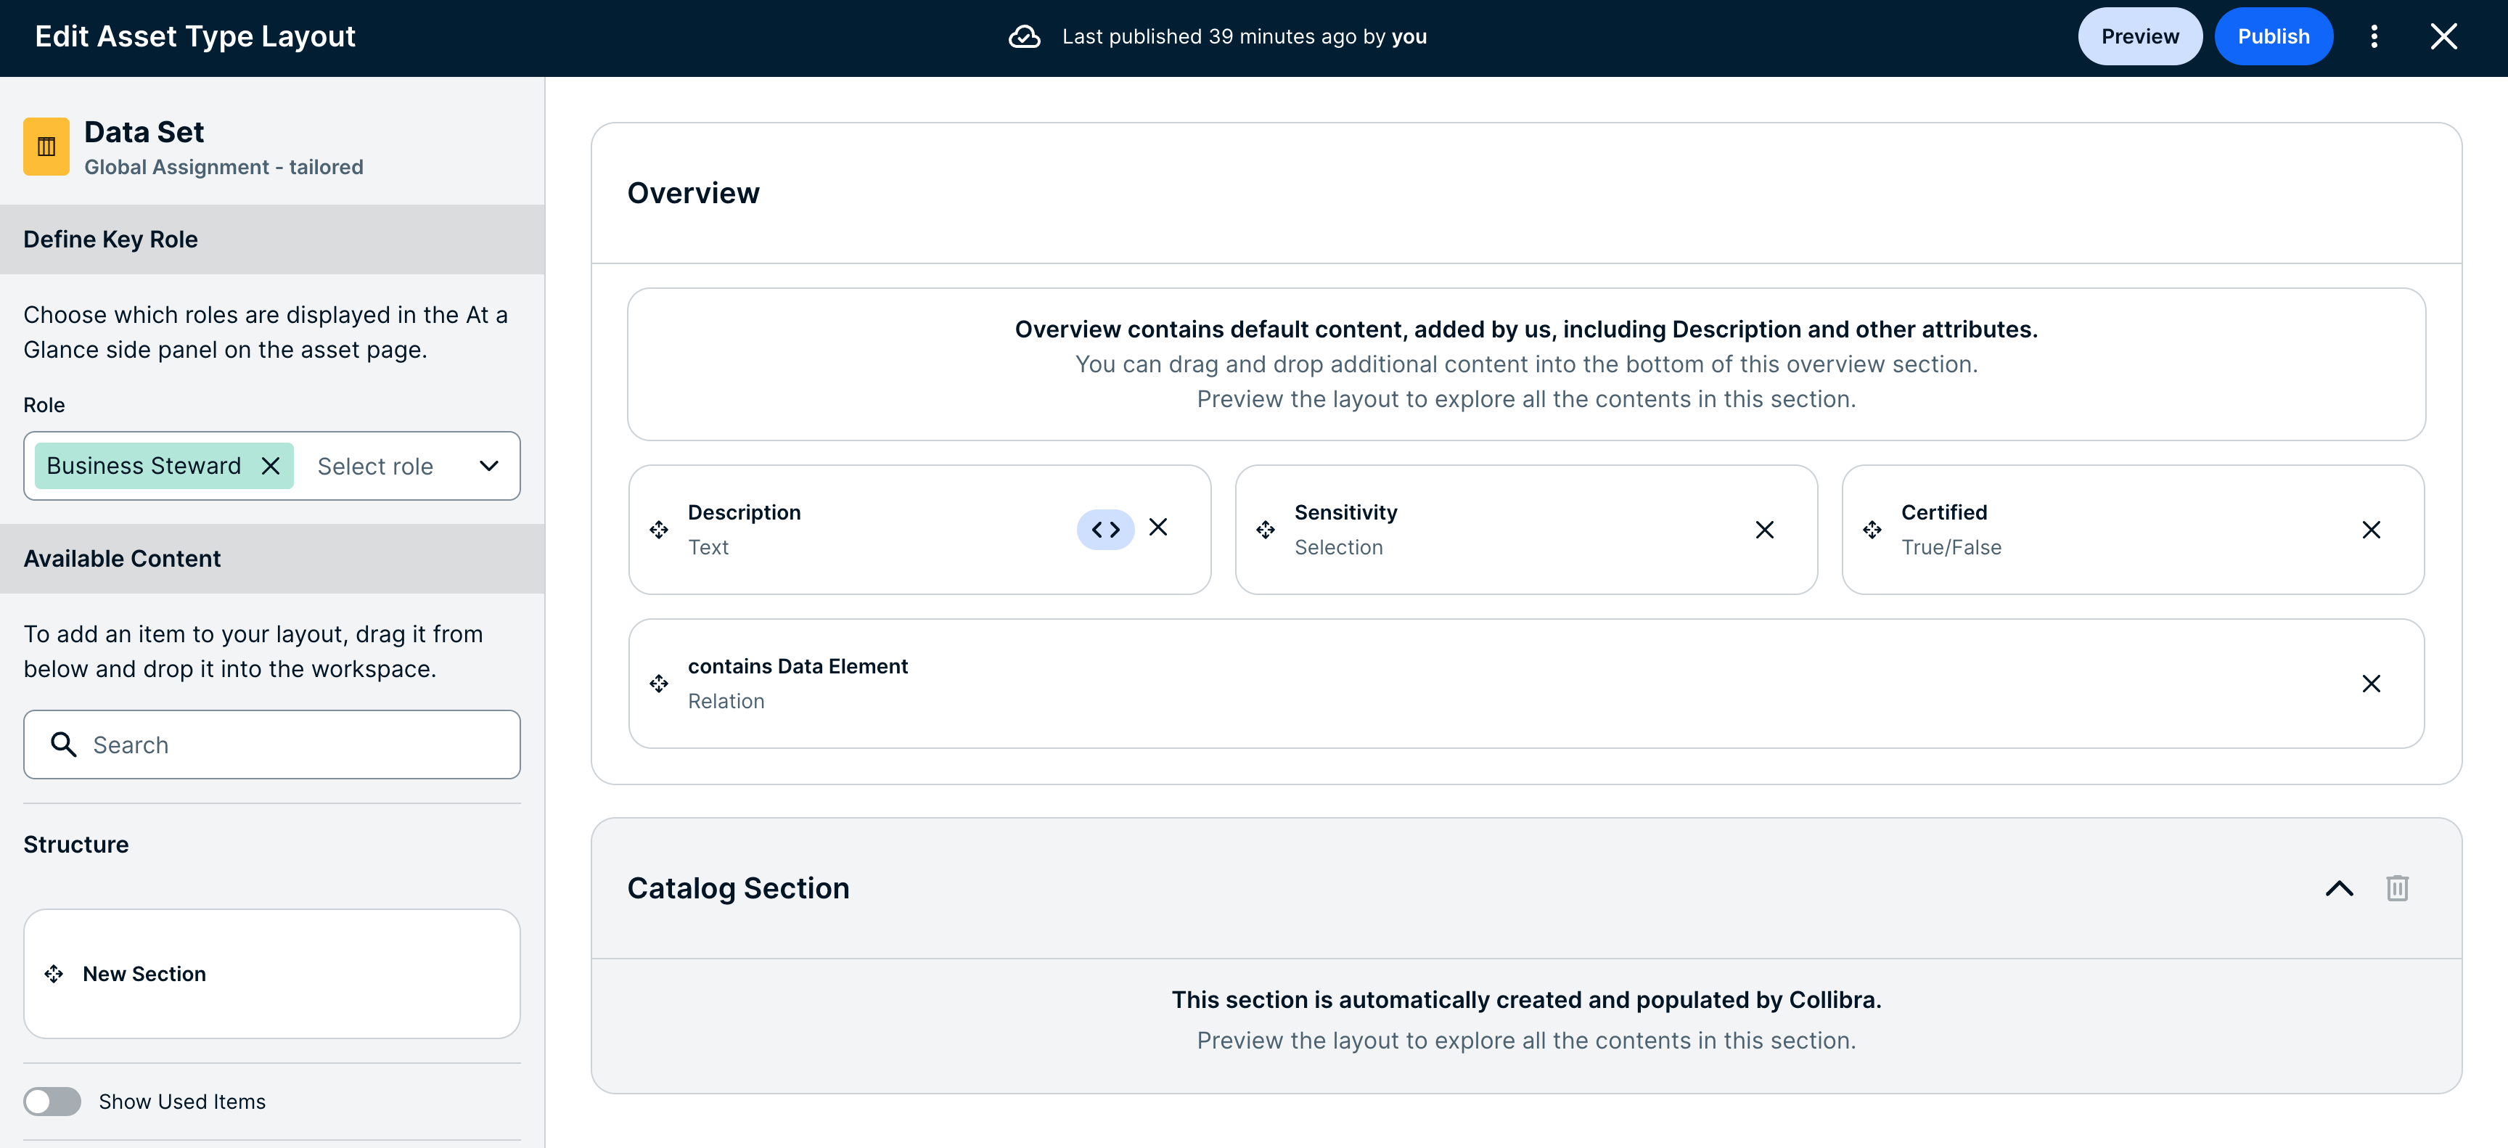Click the Preview button
The height and width of the screenshot is (1148, 2508).
click(2139, 36)
